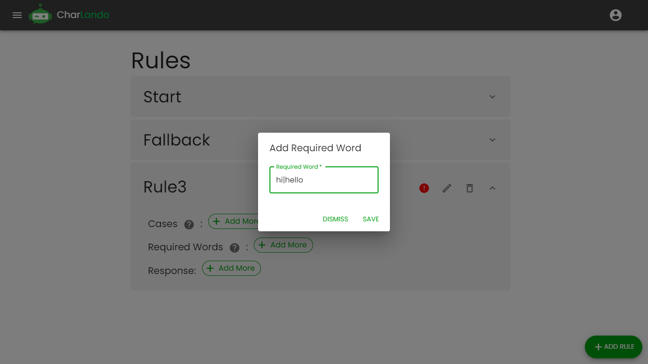Open the user profile account icon
The height and width of the screenshot is (364, 648).
tap(615, 15)
